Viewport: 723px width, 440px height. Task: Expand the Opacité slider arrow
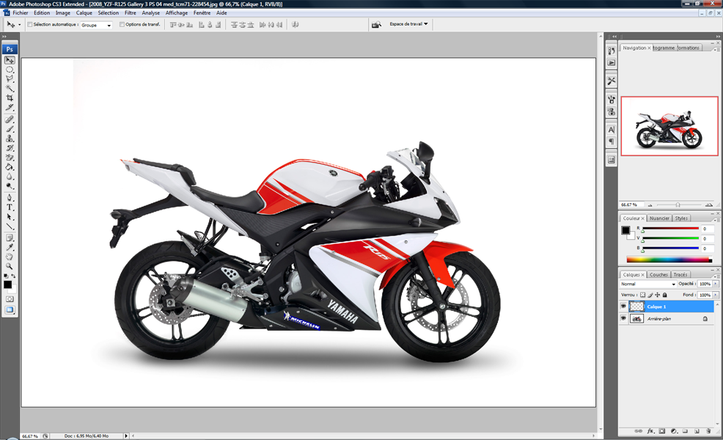click(x=716, y=284)
